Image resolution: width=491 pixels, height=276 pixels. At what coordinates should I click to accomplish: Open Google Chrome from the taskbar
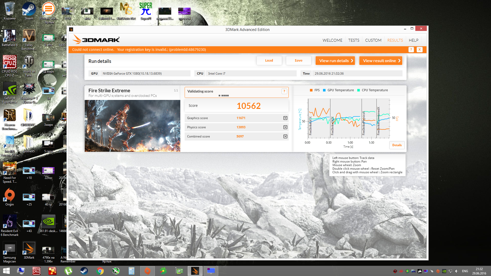100,271
